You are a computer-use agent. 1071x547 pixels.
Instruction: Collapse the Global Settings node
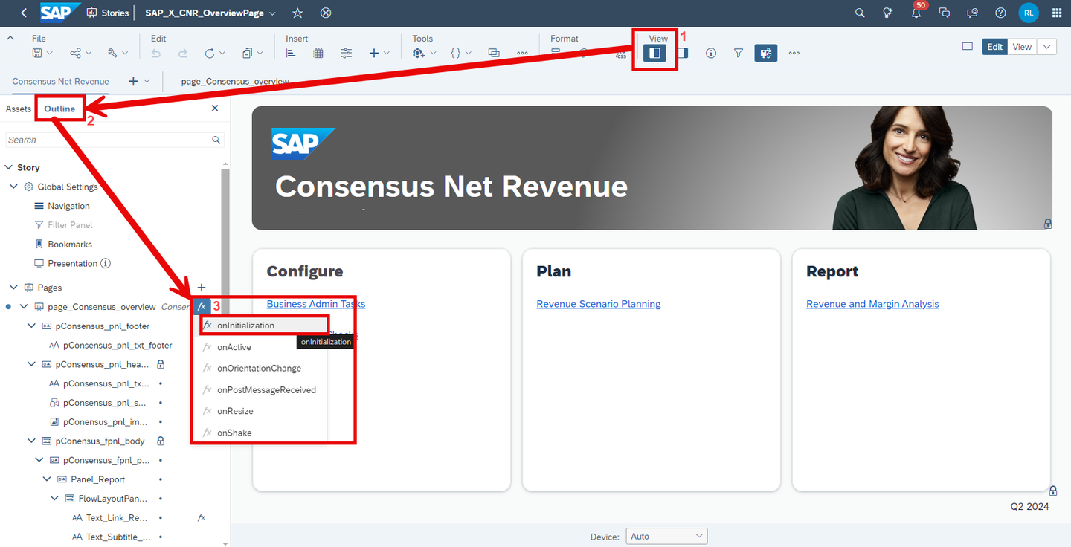coord(14,187)
